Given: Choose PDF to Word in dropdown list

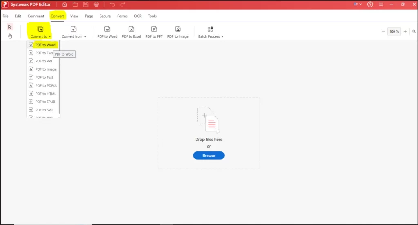Looking at the screenshot, I should coord(42,45).
